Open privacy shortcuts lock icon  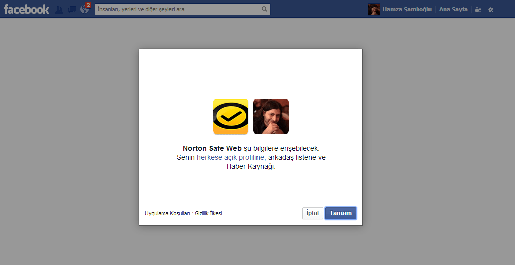click(478, 10)
